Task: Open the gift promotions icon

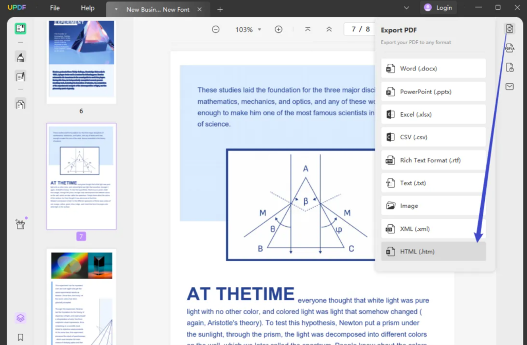Action: pos(20,224)
